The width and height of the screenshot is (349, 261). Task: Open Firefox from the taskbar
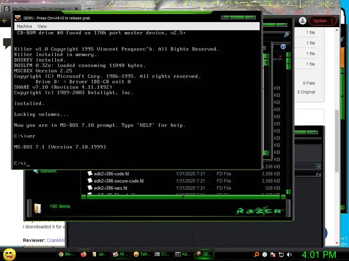[x=84, y=254]
